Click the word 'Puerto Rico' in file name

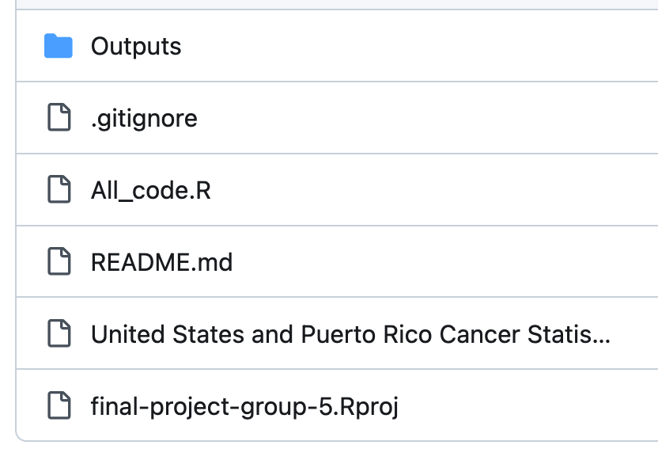[x=368, y=334]
